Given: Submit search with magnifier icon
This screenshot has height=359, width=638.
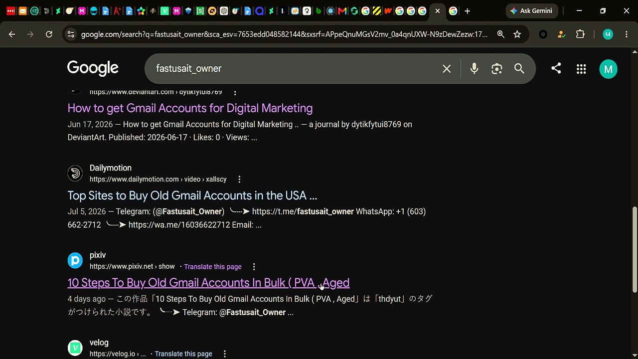Looking at the screenshot, I should coord(519,69).
